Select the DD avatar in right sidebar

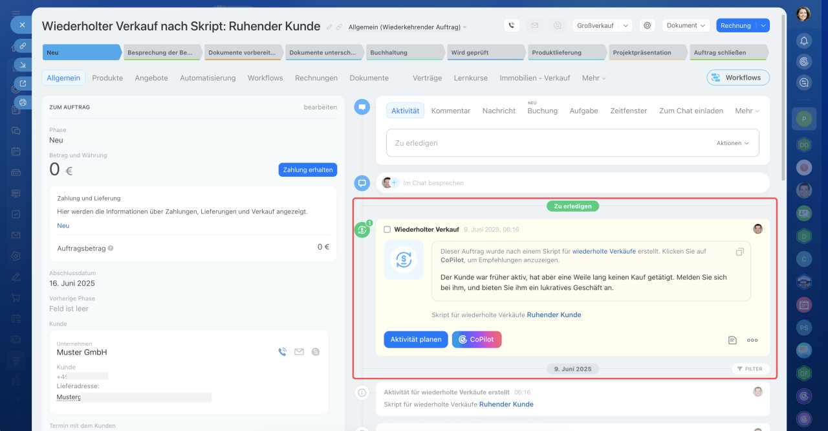click(804, 145)
